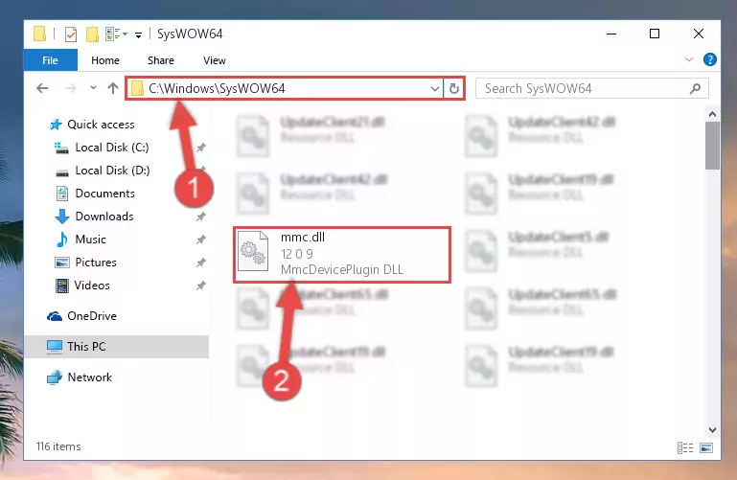Open Music in the navigation pane

[x=90, y=240]
